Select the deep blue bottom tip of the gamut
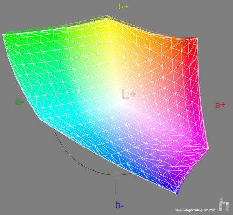Screen dimensions: 233x215 [177, 193]
